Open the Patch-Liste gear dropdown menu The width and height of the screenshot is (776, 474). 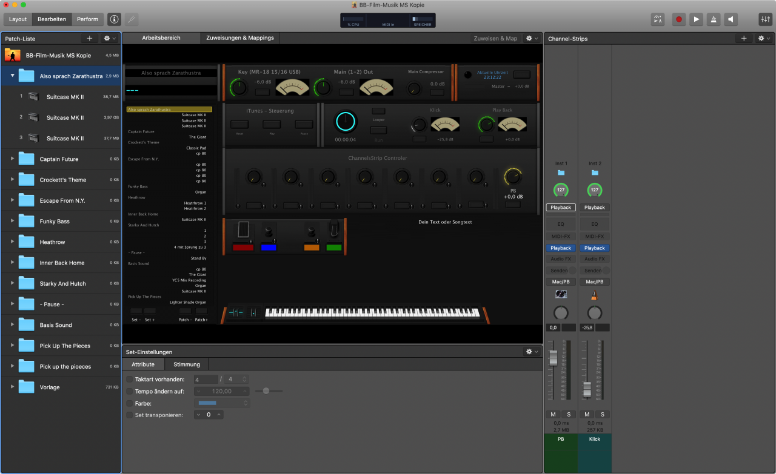pos(109,38)
